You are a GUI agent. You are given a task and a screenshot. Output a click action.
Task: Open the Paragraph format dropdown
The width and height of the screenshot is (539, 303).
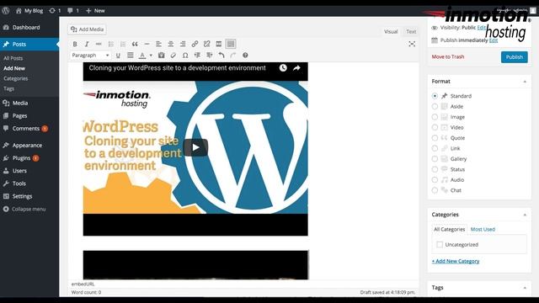click(90, 56)
